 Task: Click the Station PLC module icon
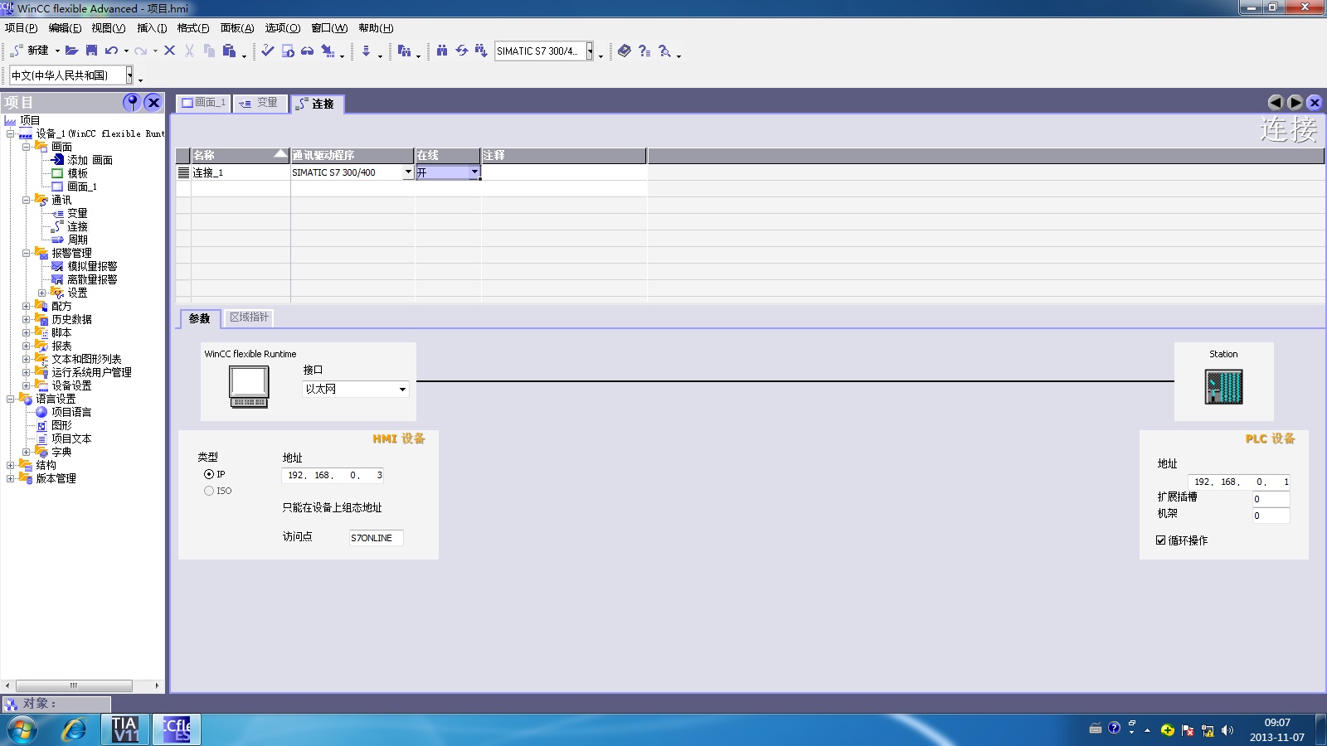pyautogui.click(x=1223, y=387)
